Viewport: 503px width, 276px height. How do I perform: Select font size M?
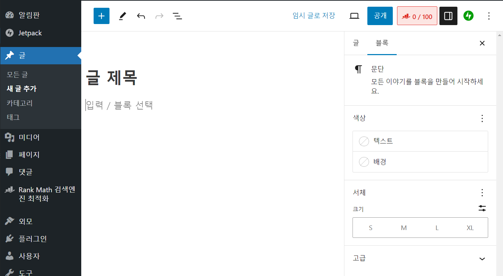pos(404,228)
